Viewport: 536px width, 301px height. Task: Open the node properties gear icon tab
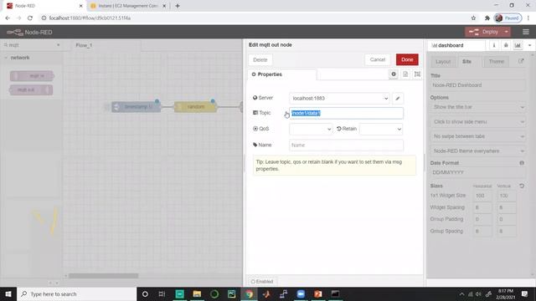pos(394,74)
